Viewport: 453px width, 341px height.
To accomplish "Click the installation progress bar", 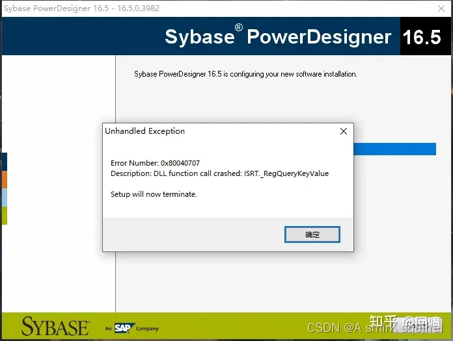I will (394, 149).
